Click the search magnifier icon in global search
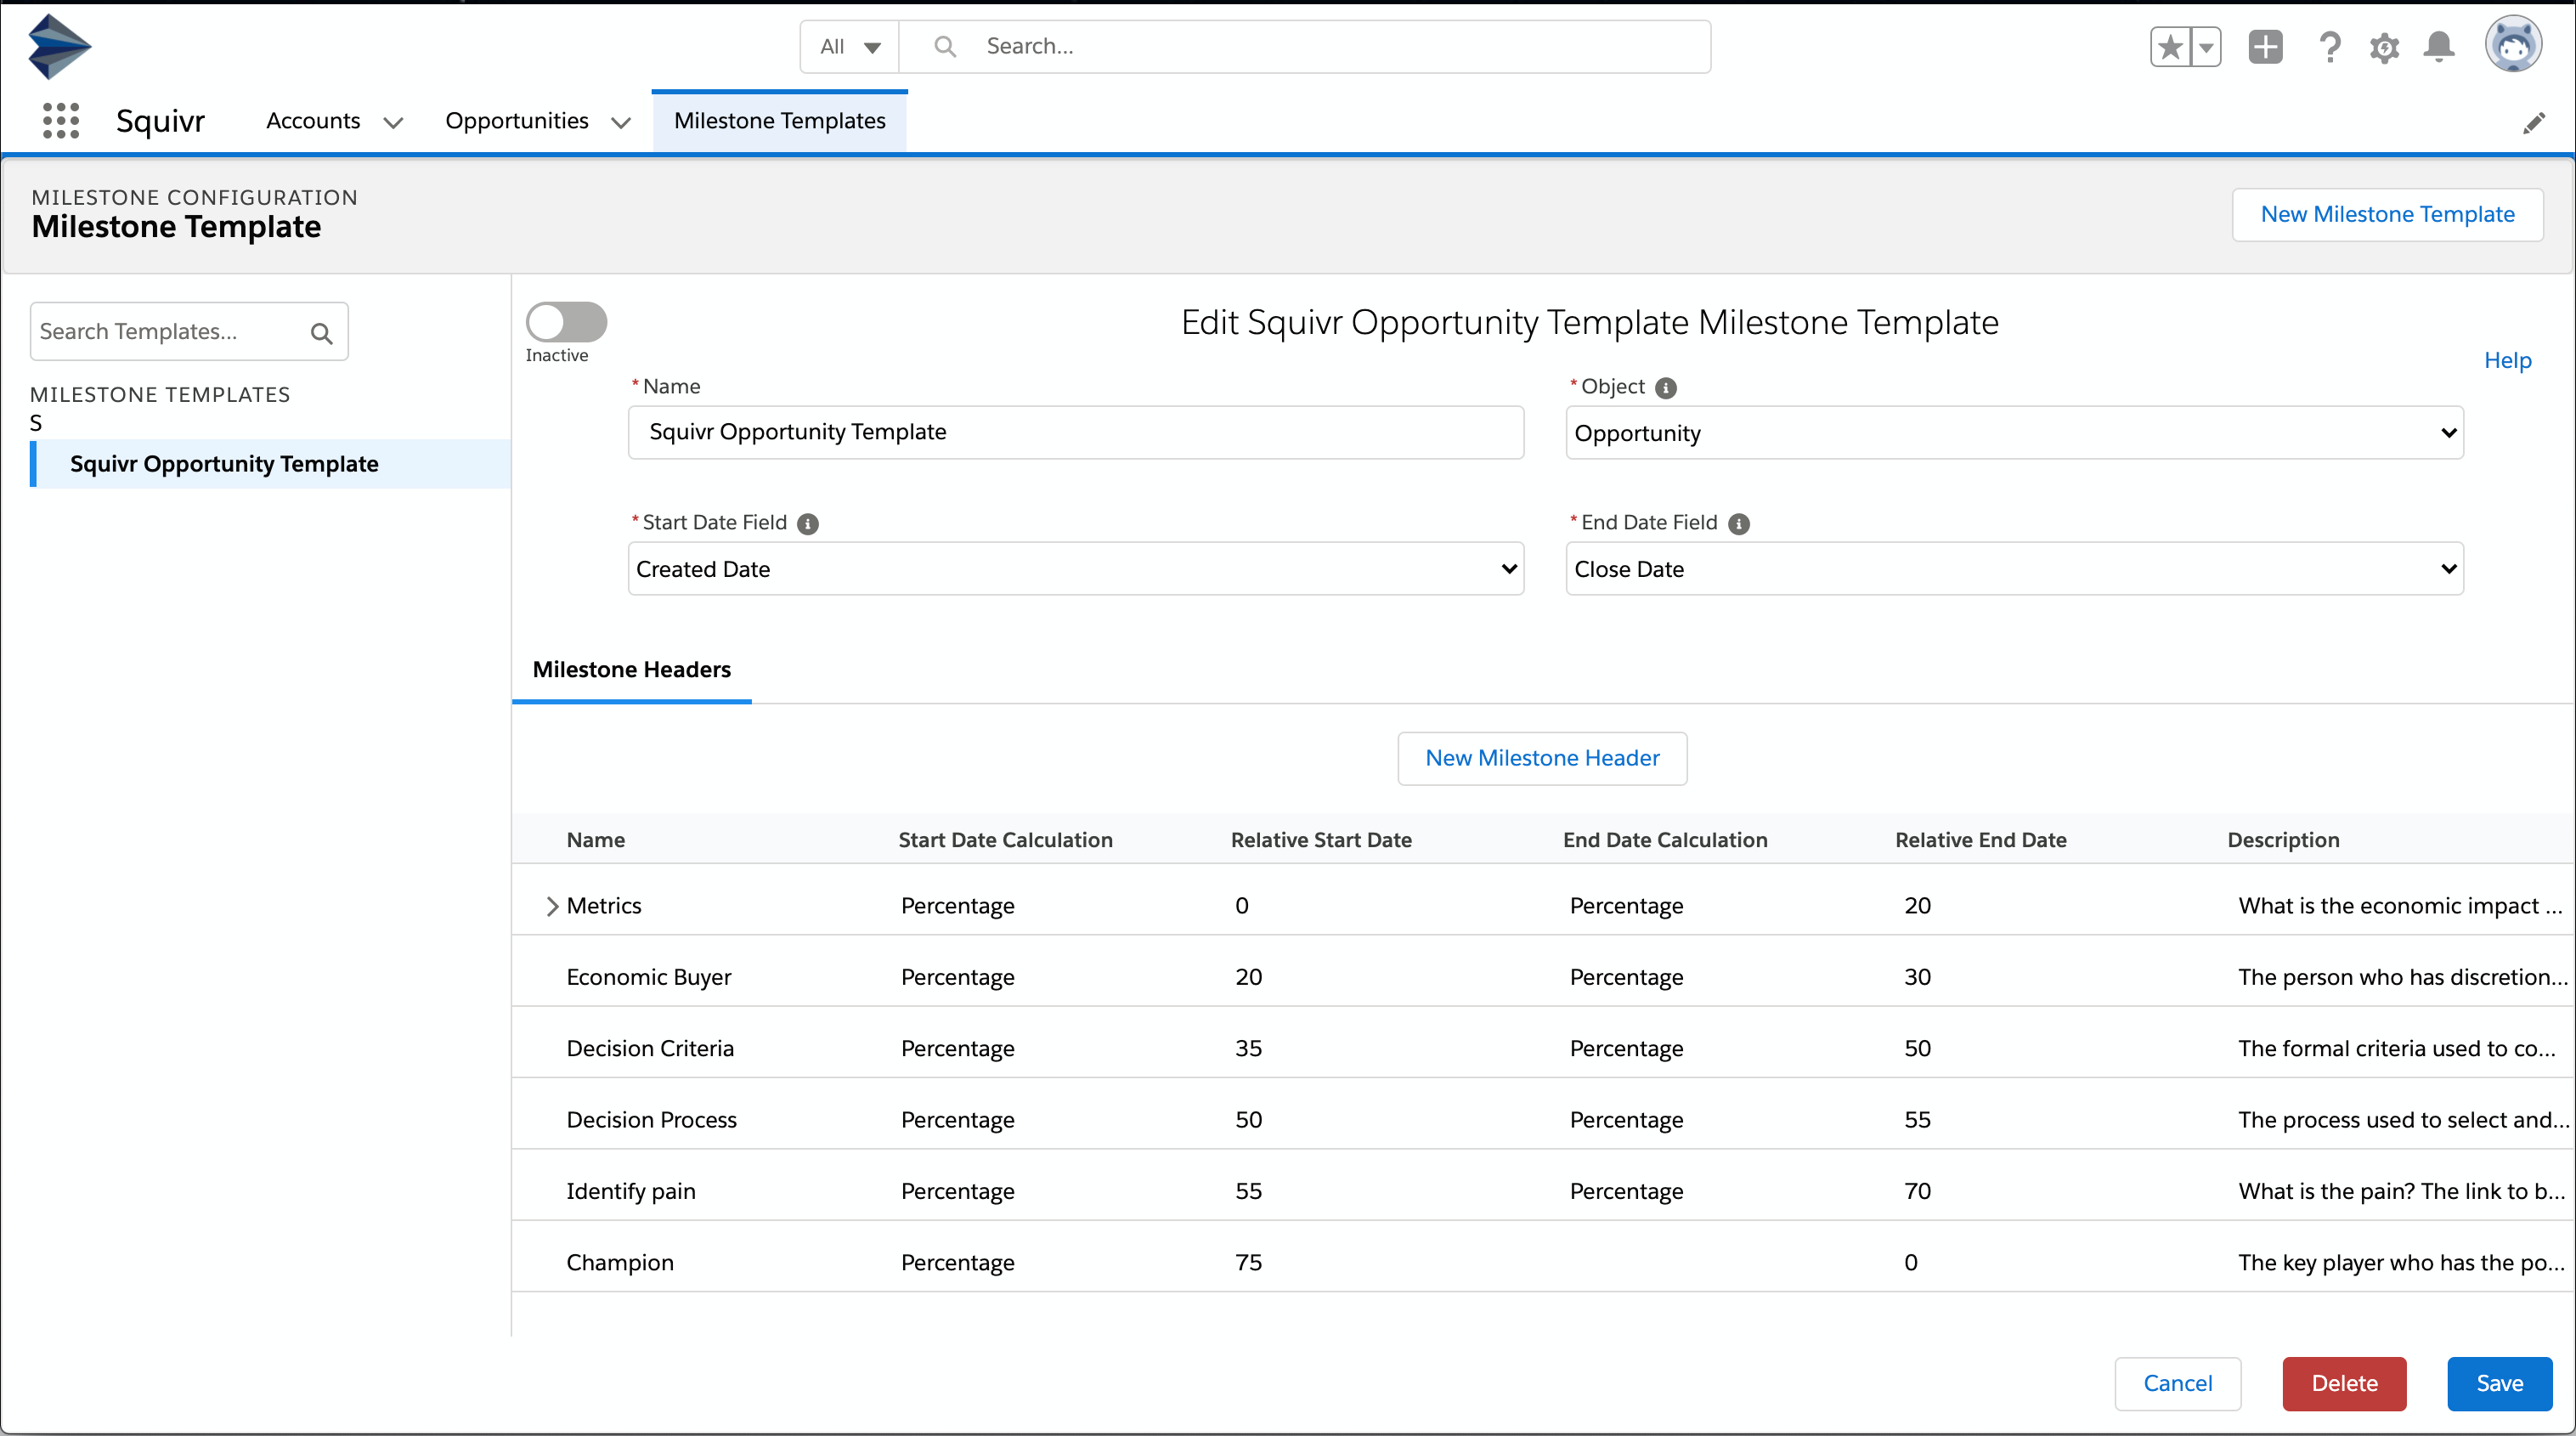This screenshot has width=2576, height=1436. pyautogui.click(x=944, y=46)
